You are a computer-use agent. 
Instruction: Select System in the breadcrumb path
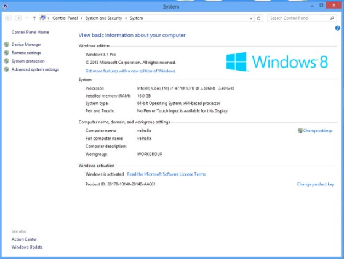136,18
